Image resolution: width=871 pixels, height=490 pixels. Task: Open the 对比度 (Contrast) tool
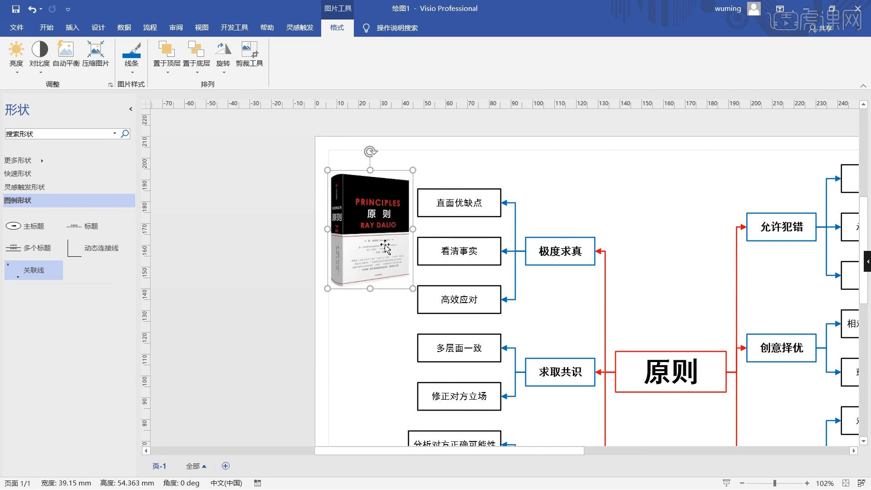point(39,54)
